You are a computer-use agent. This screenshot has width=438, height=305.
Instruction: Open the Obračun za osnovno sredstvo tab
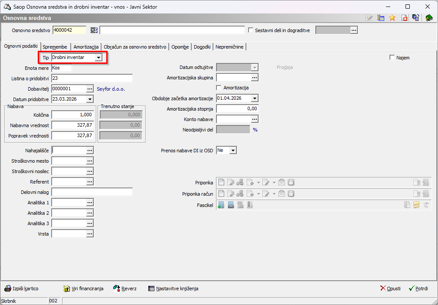(x=135, y=47)
